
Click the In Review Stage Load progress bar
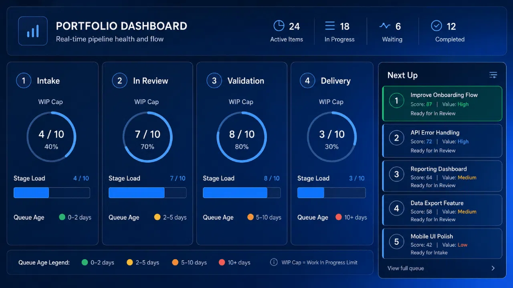pyautogui.click(x=147, y=193)
